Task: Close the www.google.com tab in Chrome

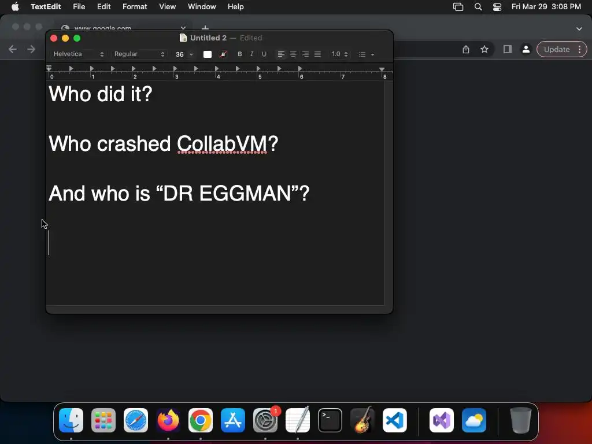Action: point(183,28)
